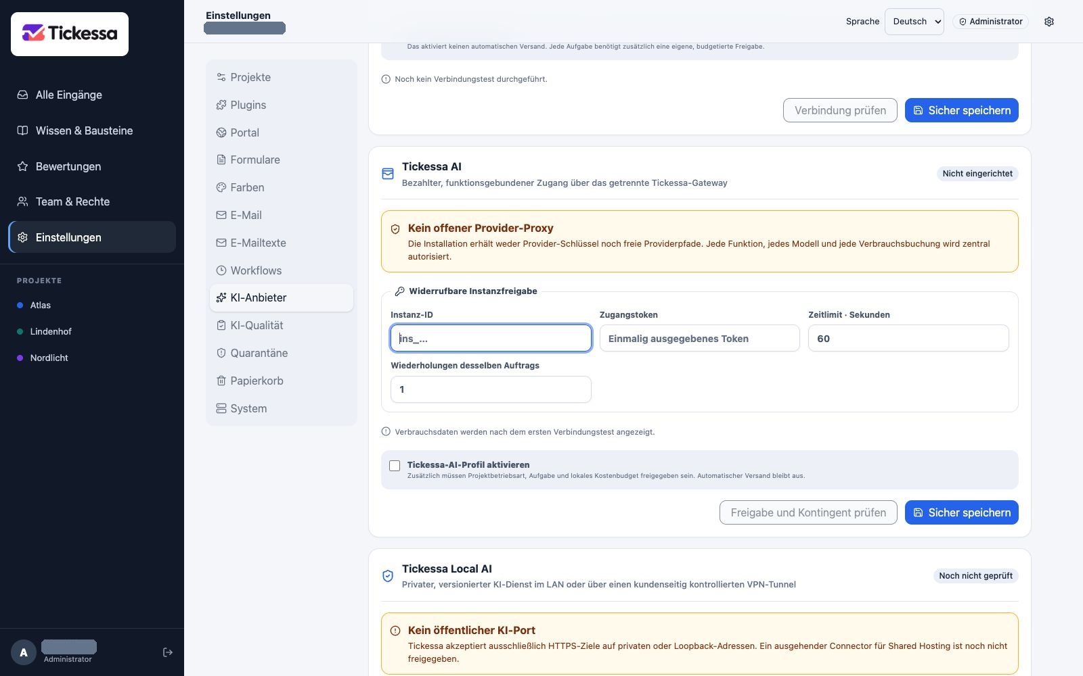Viewport: 1083px width, 676px height.
Task: Click the Administrator role badge
Action: [x=990, y=22]
